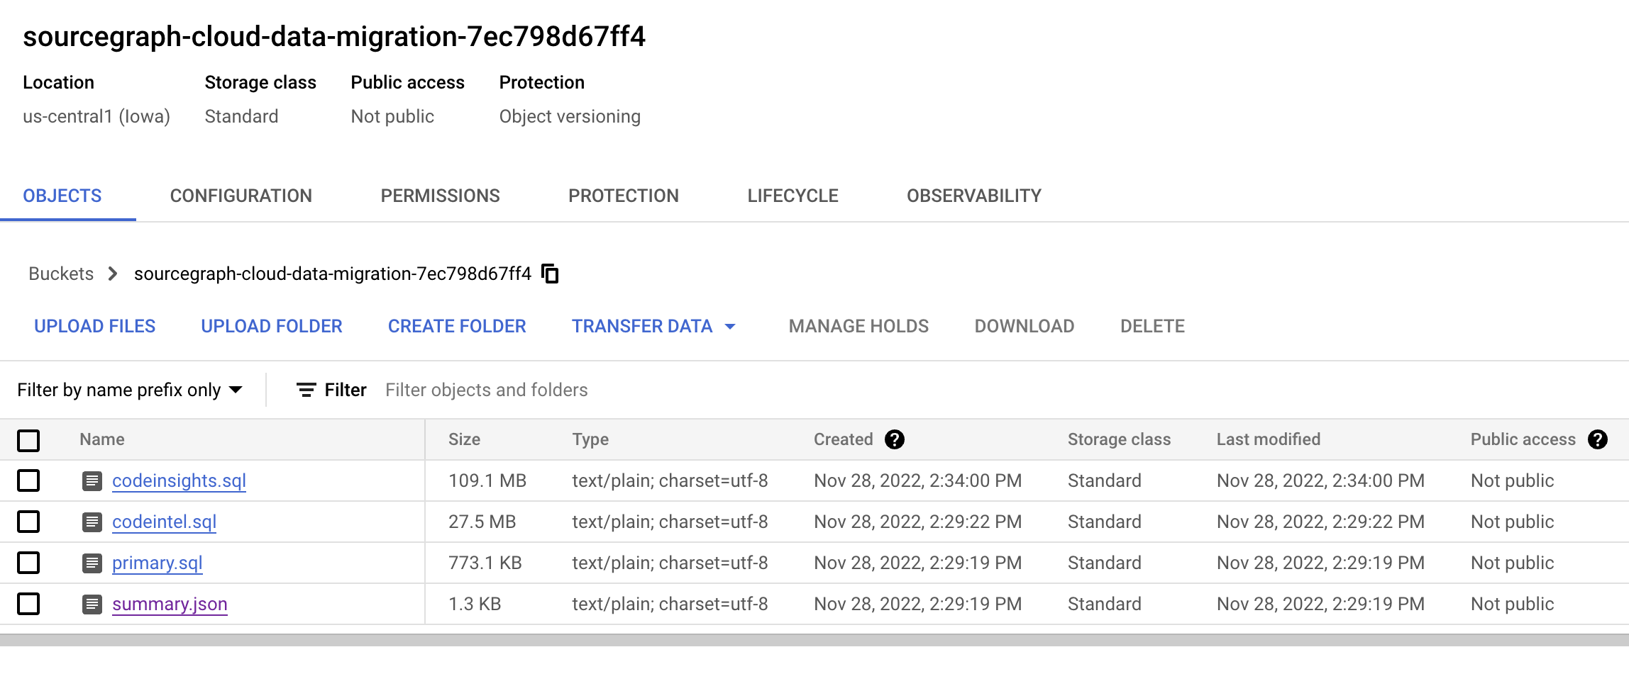Image resolution: width=1629 pixels, height=686 pixels.
Task: Click the file icon next to codeintel.sql
Action: [x=92, y=522]
